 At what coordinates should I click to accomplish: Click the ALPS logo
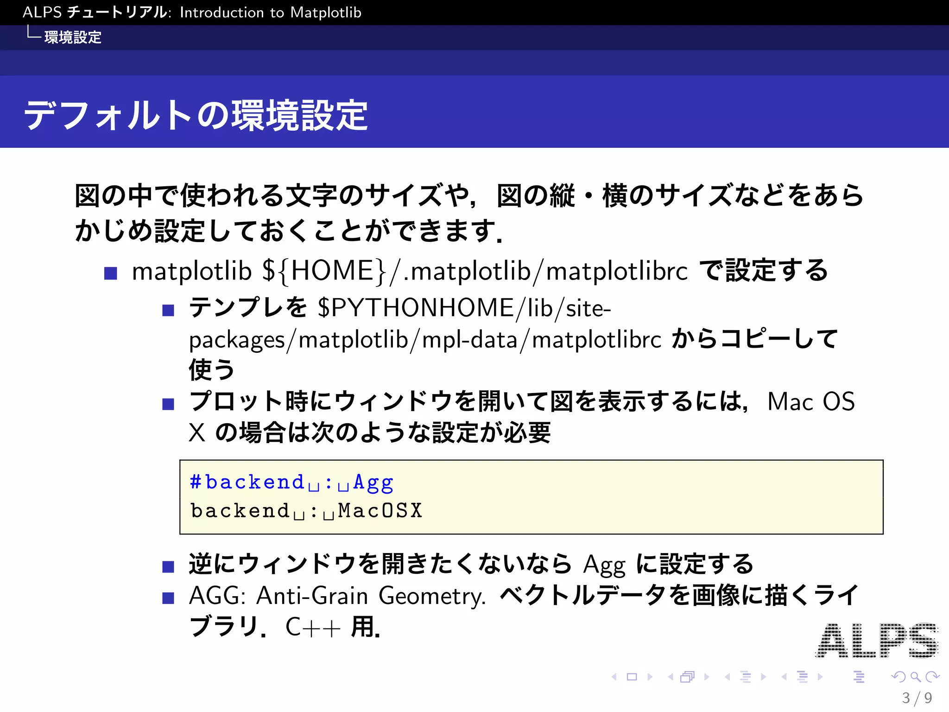pos(877,640)
